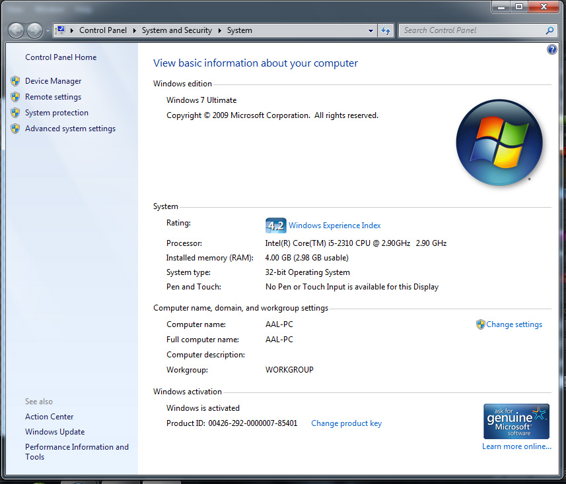Click the Full computer name value AAL-PC
566x484 pixels.
279,340
